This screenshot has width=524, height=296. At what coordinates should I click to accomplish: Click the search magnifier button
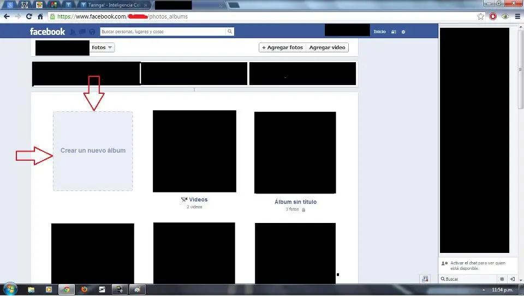click(230, 32)
